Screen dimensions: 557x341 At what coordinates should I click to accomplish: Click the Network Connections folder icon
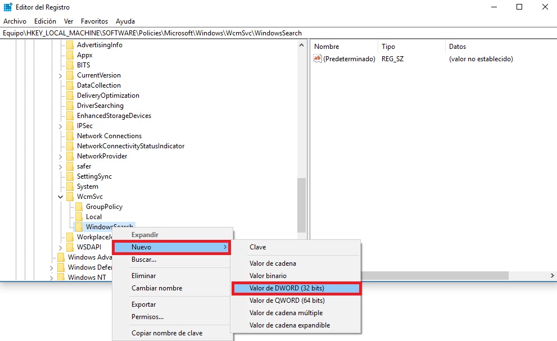coord(70,136)
